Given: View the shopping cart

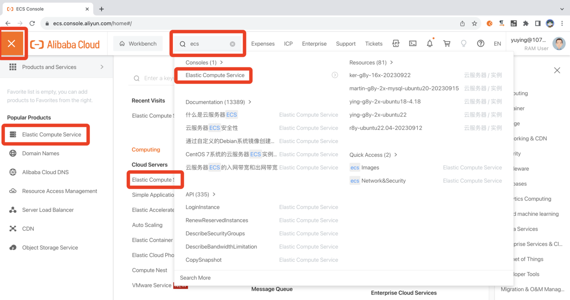Looking at the screenshot, I should [446, 43].
